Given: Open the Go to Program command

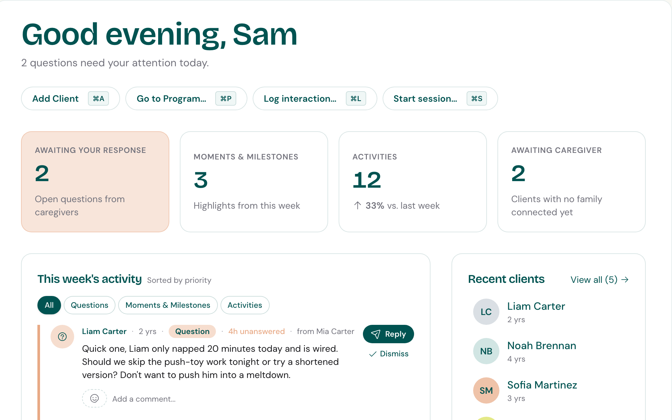Looking at the screenshot, I should (x=186, y=98).
